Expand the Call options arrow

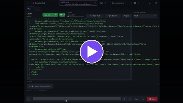click(56, 15)
